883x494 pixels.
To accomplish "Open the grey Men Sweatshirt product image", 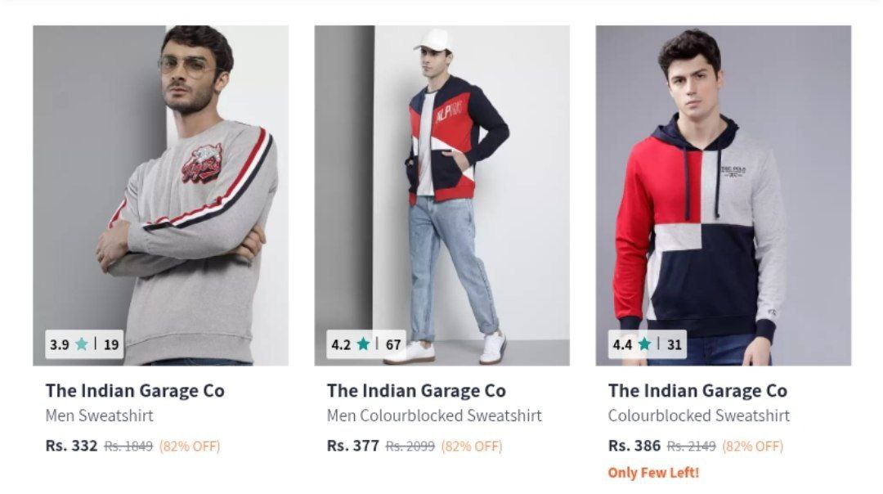I will pyautogui.click(x=160, y=195).
